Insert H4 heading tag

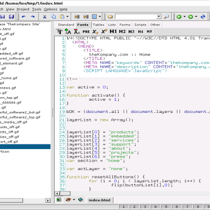click(140, 31)
